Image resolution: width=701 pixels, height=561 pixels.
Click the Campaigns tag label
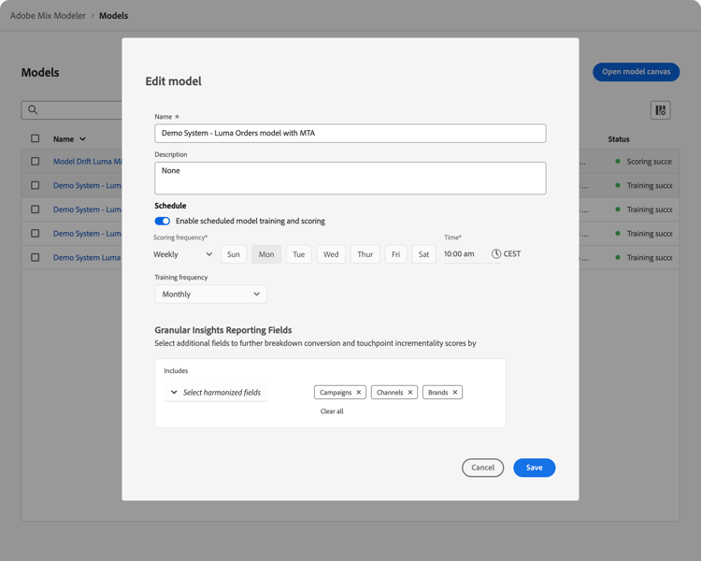click(x=336, y=393)
